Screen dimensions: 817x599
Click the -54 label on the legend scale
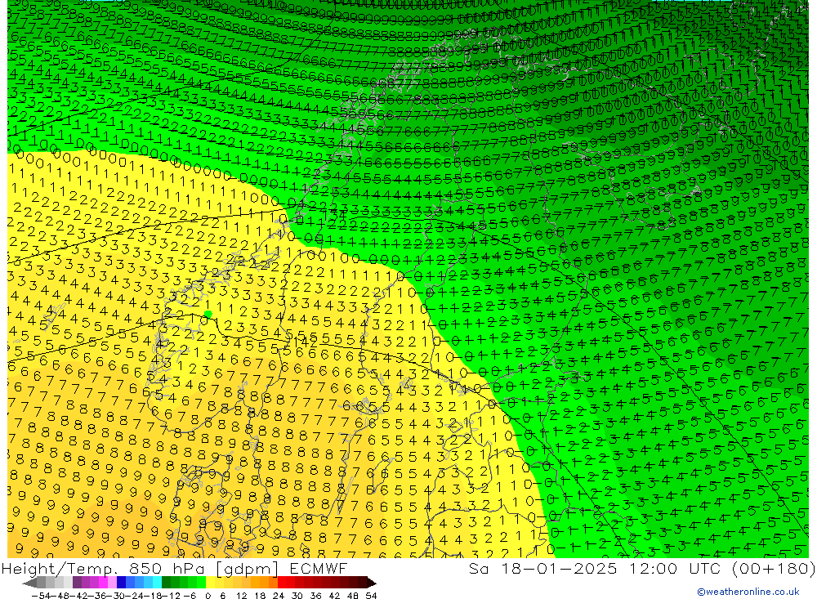click(x=40, y=596)
